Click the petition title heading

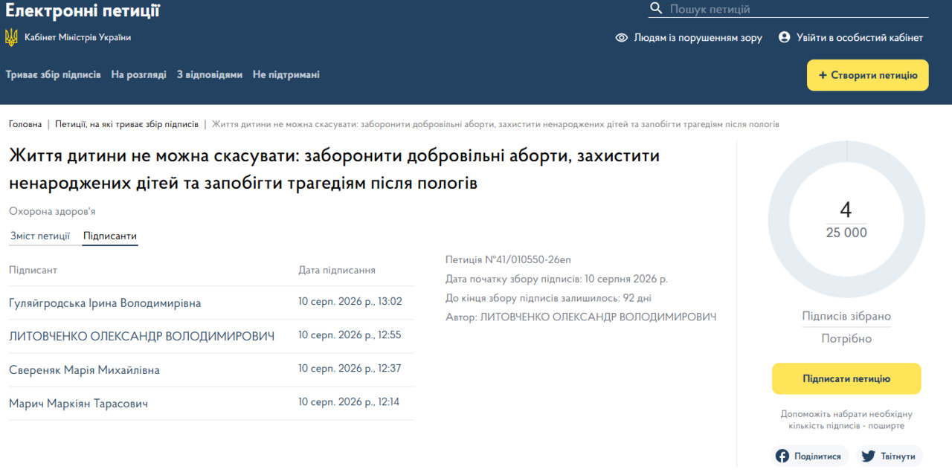tap(334, 169)
